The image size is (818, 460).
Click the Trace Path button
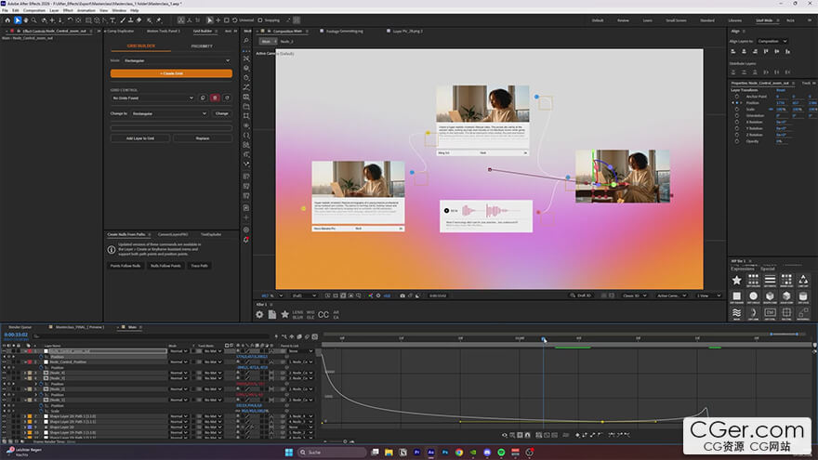tap(199, 266)
